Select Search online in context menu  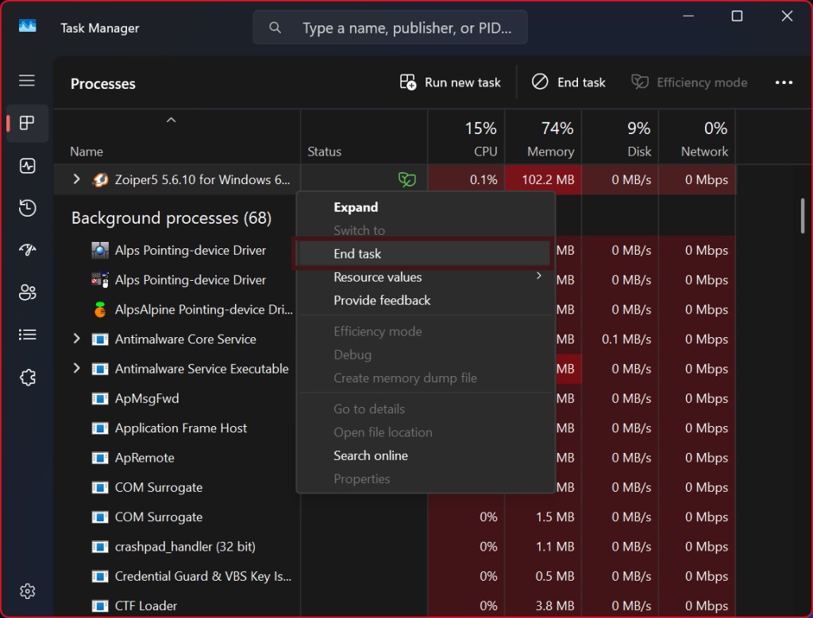[x=371, y=455]
